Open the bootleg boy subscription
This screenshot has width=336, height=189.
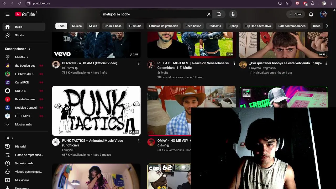click(24, 66)
